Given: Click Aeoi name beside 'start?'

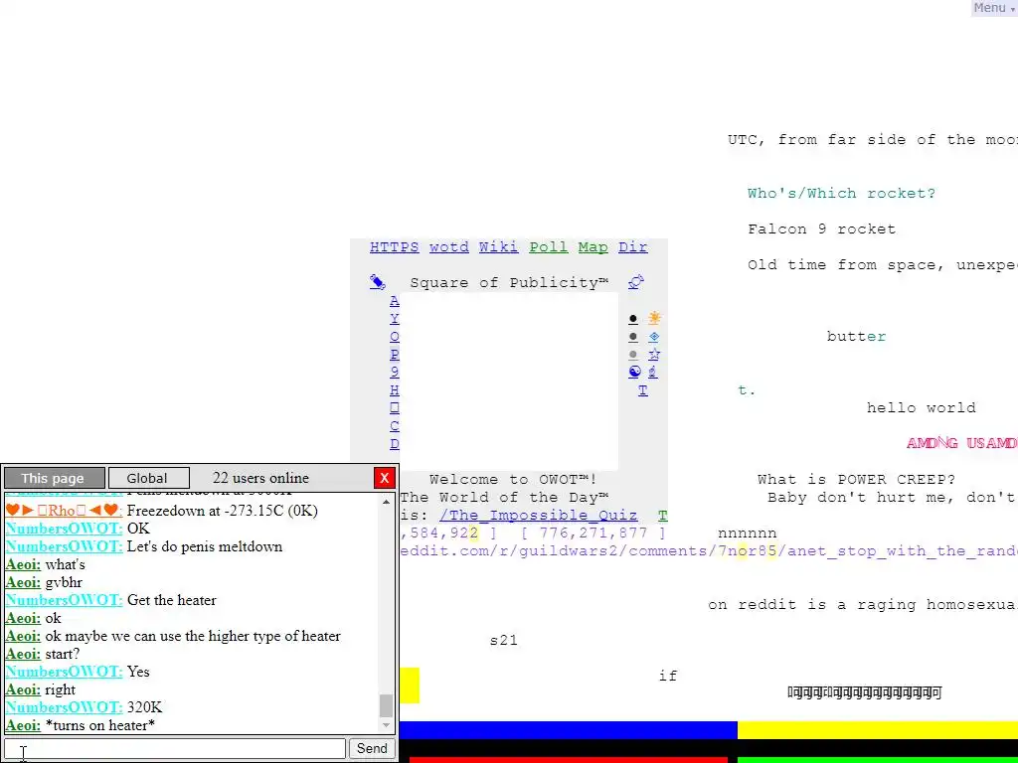Looking at the screenshot, I should 23,654.
